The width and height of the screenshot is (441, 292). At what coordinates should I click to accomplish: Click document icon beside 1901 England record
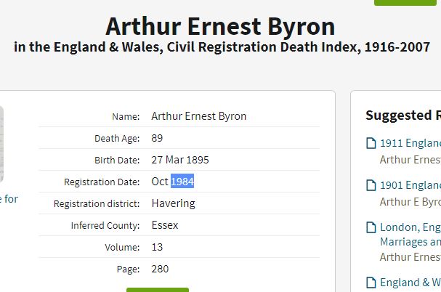tap(371, 185)
